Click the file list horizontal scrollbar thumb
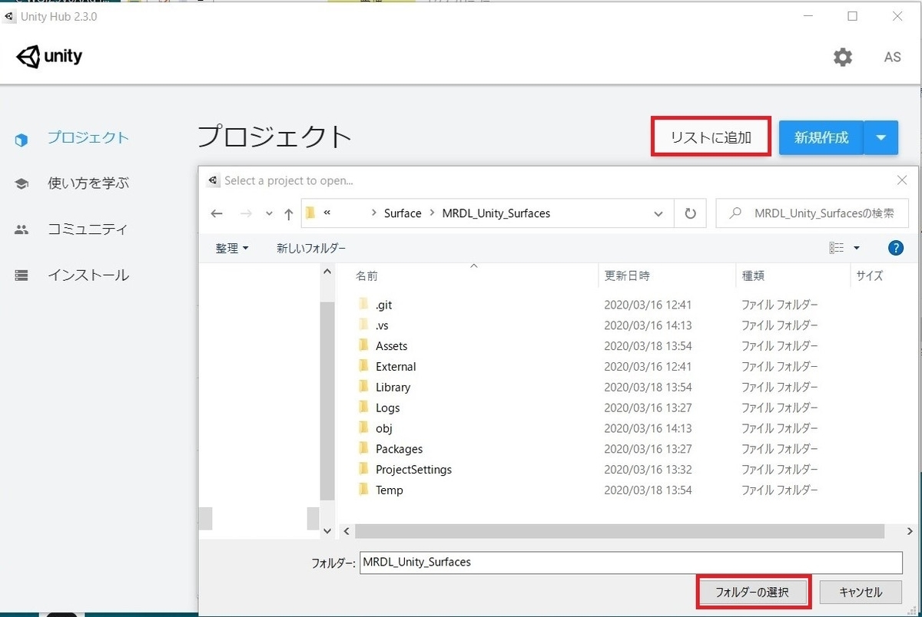Viewport: 922px width, 617px height. (619, 531)
